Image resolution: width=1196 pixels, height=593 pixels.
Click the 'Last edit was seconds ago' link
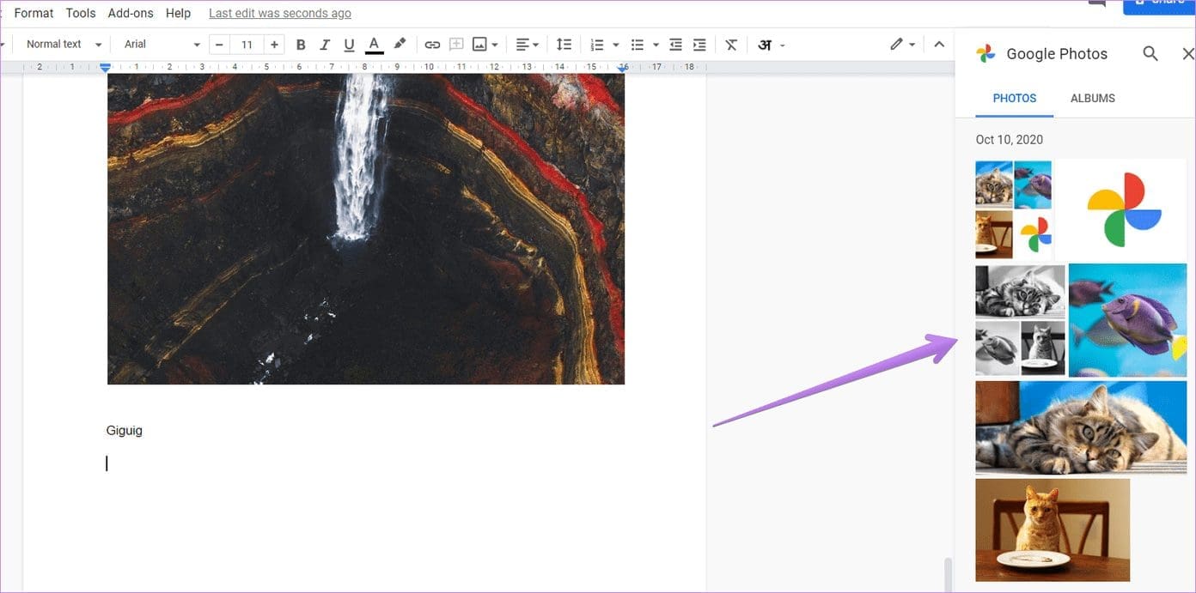[x=280, y=13]
